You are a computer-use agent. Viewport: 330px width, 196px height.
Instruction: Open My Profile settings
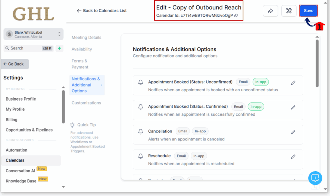click(x=15, y=109)
